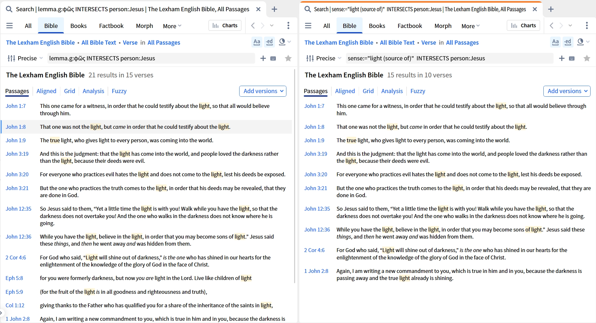Open hamburger menu in left search panel

pos(10,26)
